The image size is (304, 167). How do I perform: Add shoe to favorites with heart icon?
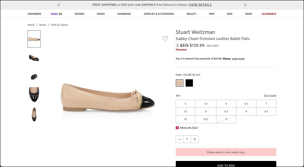click(x=165, y=39)
